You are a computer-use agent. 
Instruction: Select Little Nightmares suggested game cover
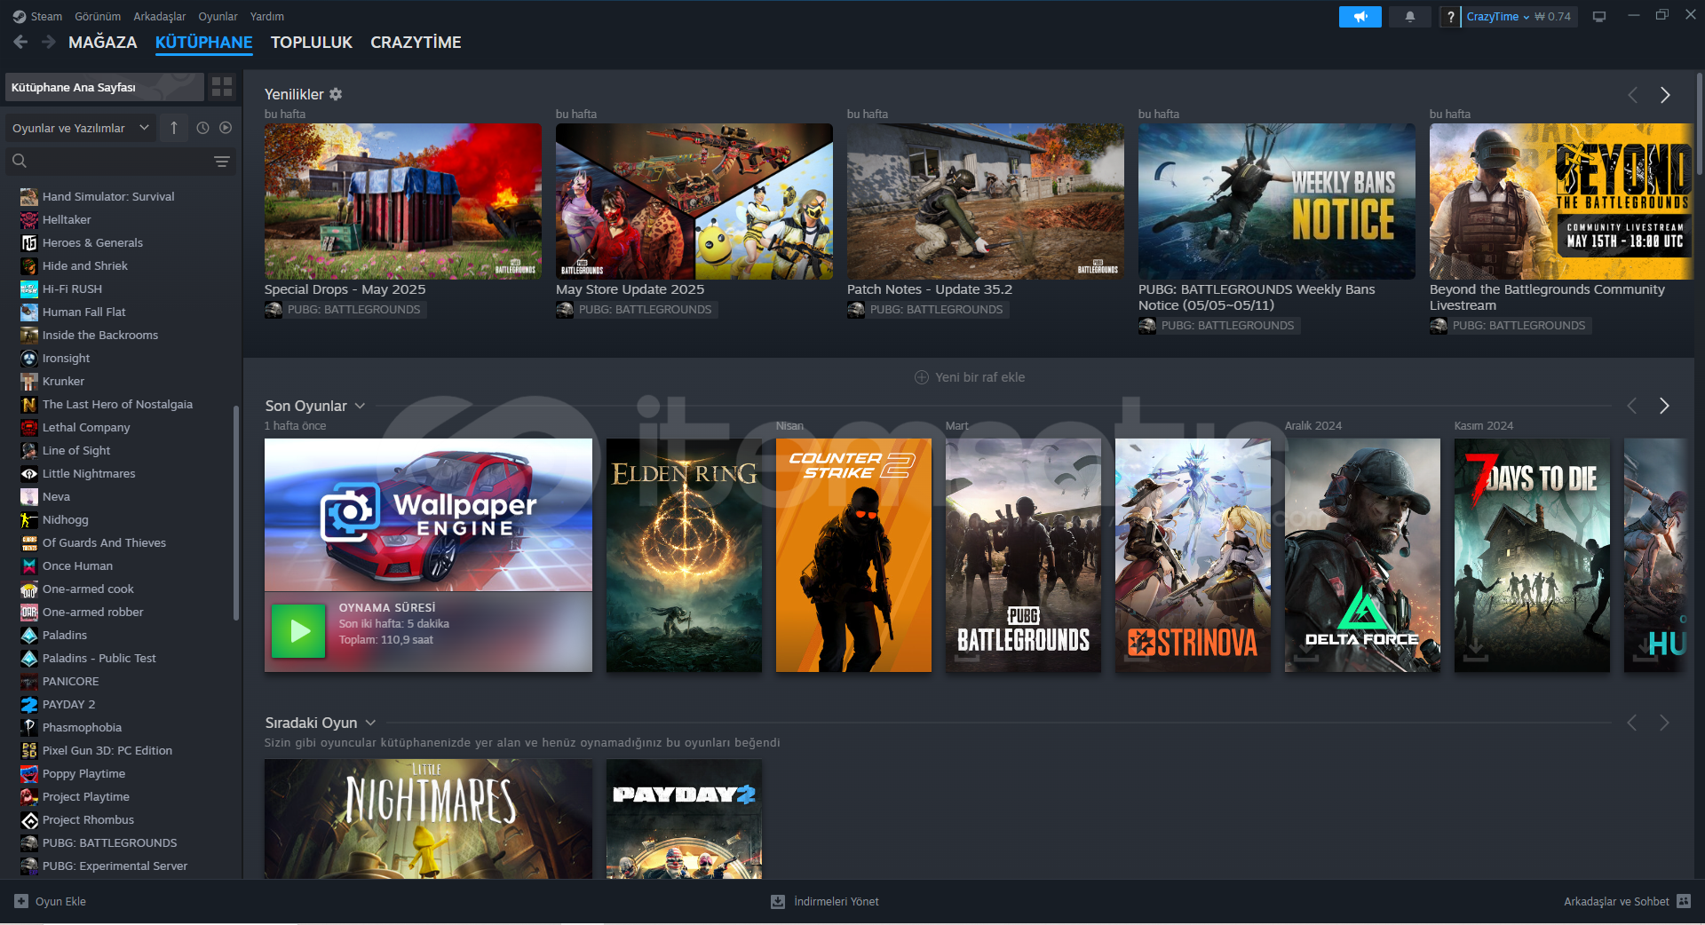428,818
